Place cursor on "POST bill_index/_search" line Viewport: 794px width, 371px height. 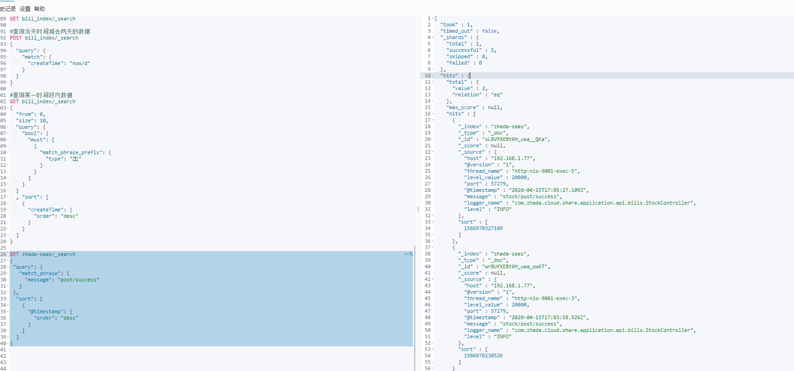click(44, 38)
